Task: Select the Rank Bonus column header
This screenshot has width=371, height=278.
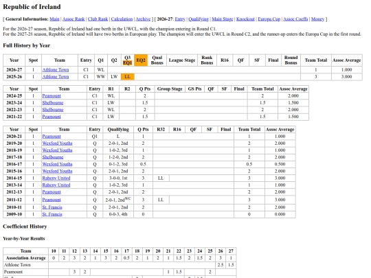Action: coord(207,60)
